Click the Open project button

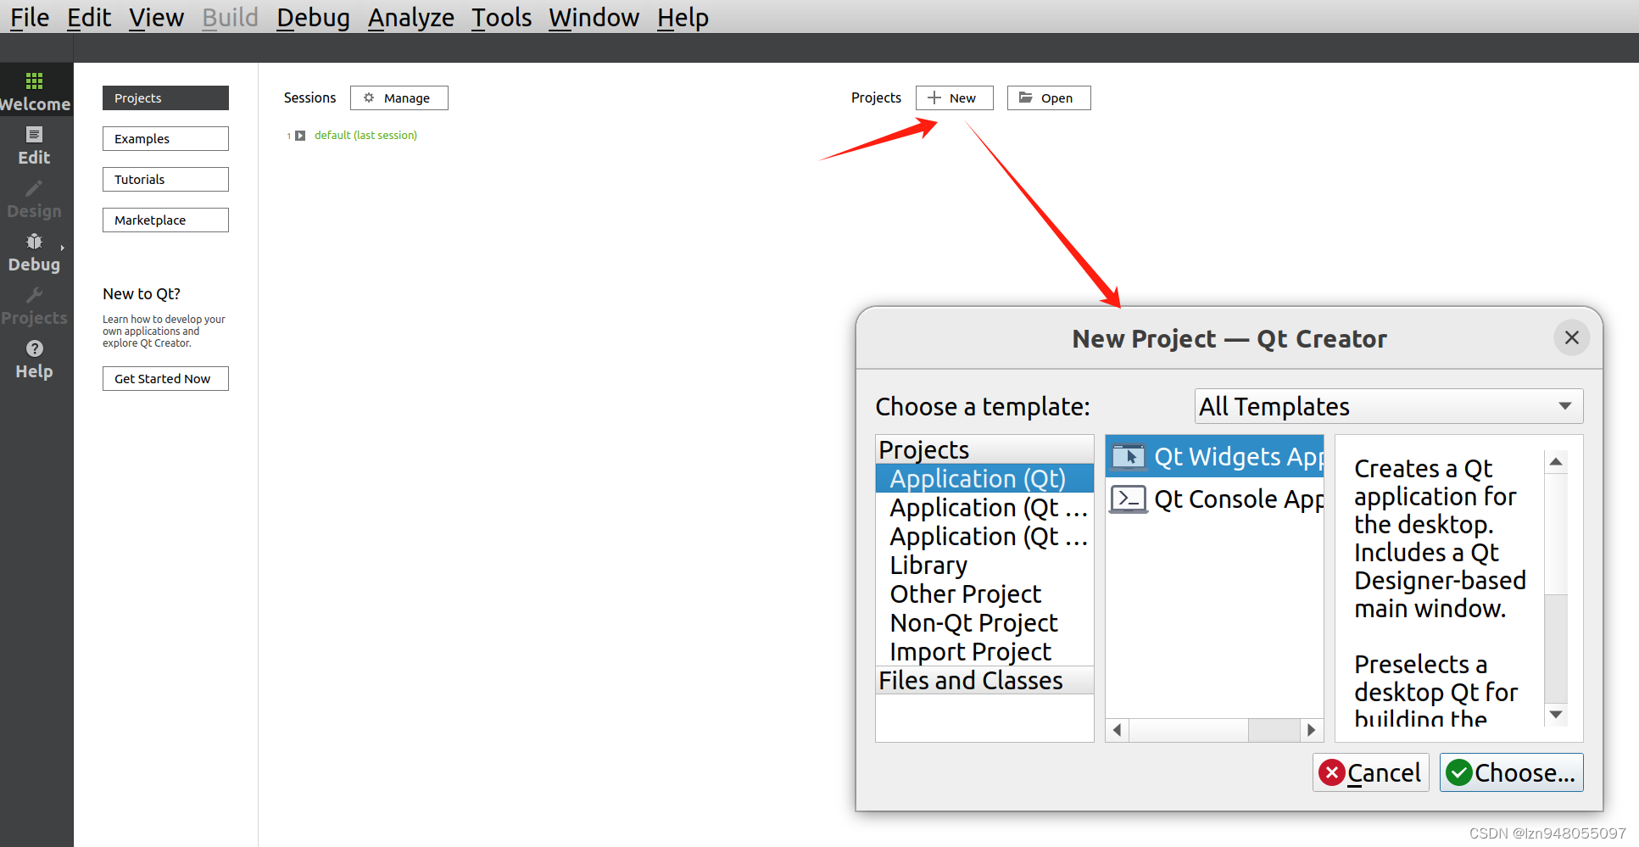click(1049, 98)
